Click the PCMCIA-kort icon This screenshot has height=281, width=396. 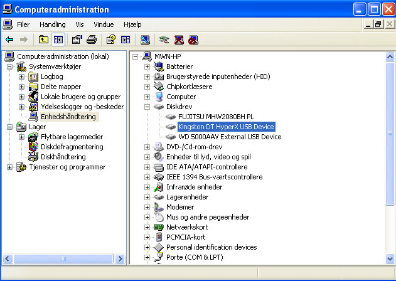[x=159, y=237]
